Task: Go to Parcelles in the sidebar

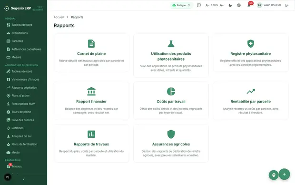Action: pyautogui.click(x=15, y=41)
